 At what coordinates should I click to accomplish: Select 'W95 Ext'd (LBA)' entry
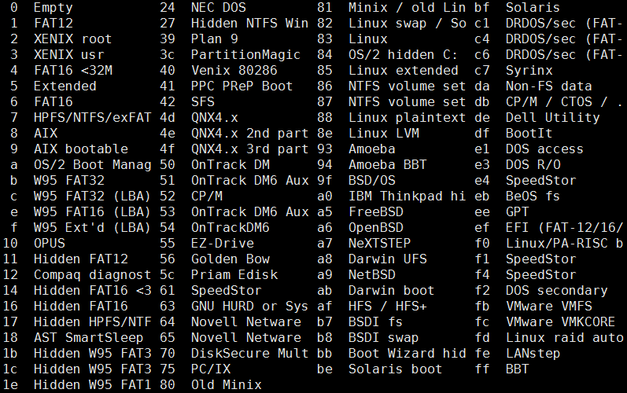[x=92, y=228]
